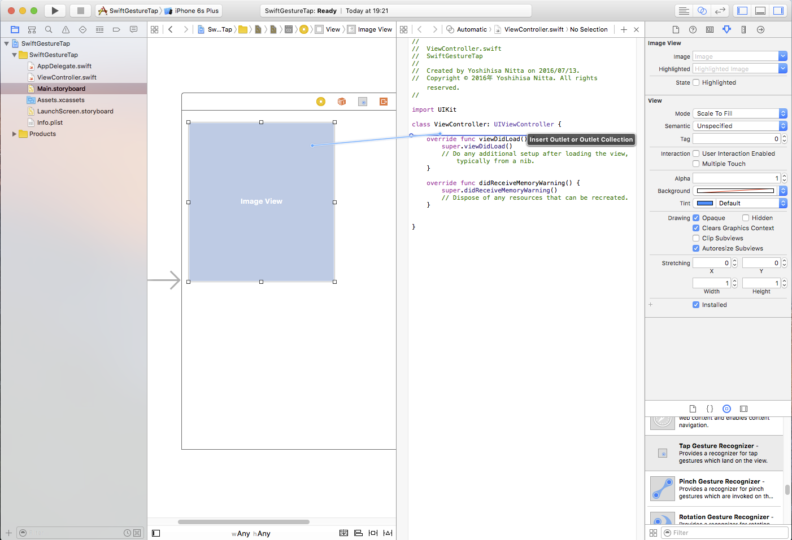Open the Find navigator
The width and height of the screenshot is (792, 540).
point(49,29)
